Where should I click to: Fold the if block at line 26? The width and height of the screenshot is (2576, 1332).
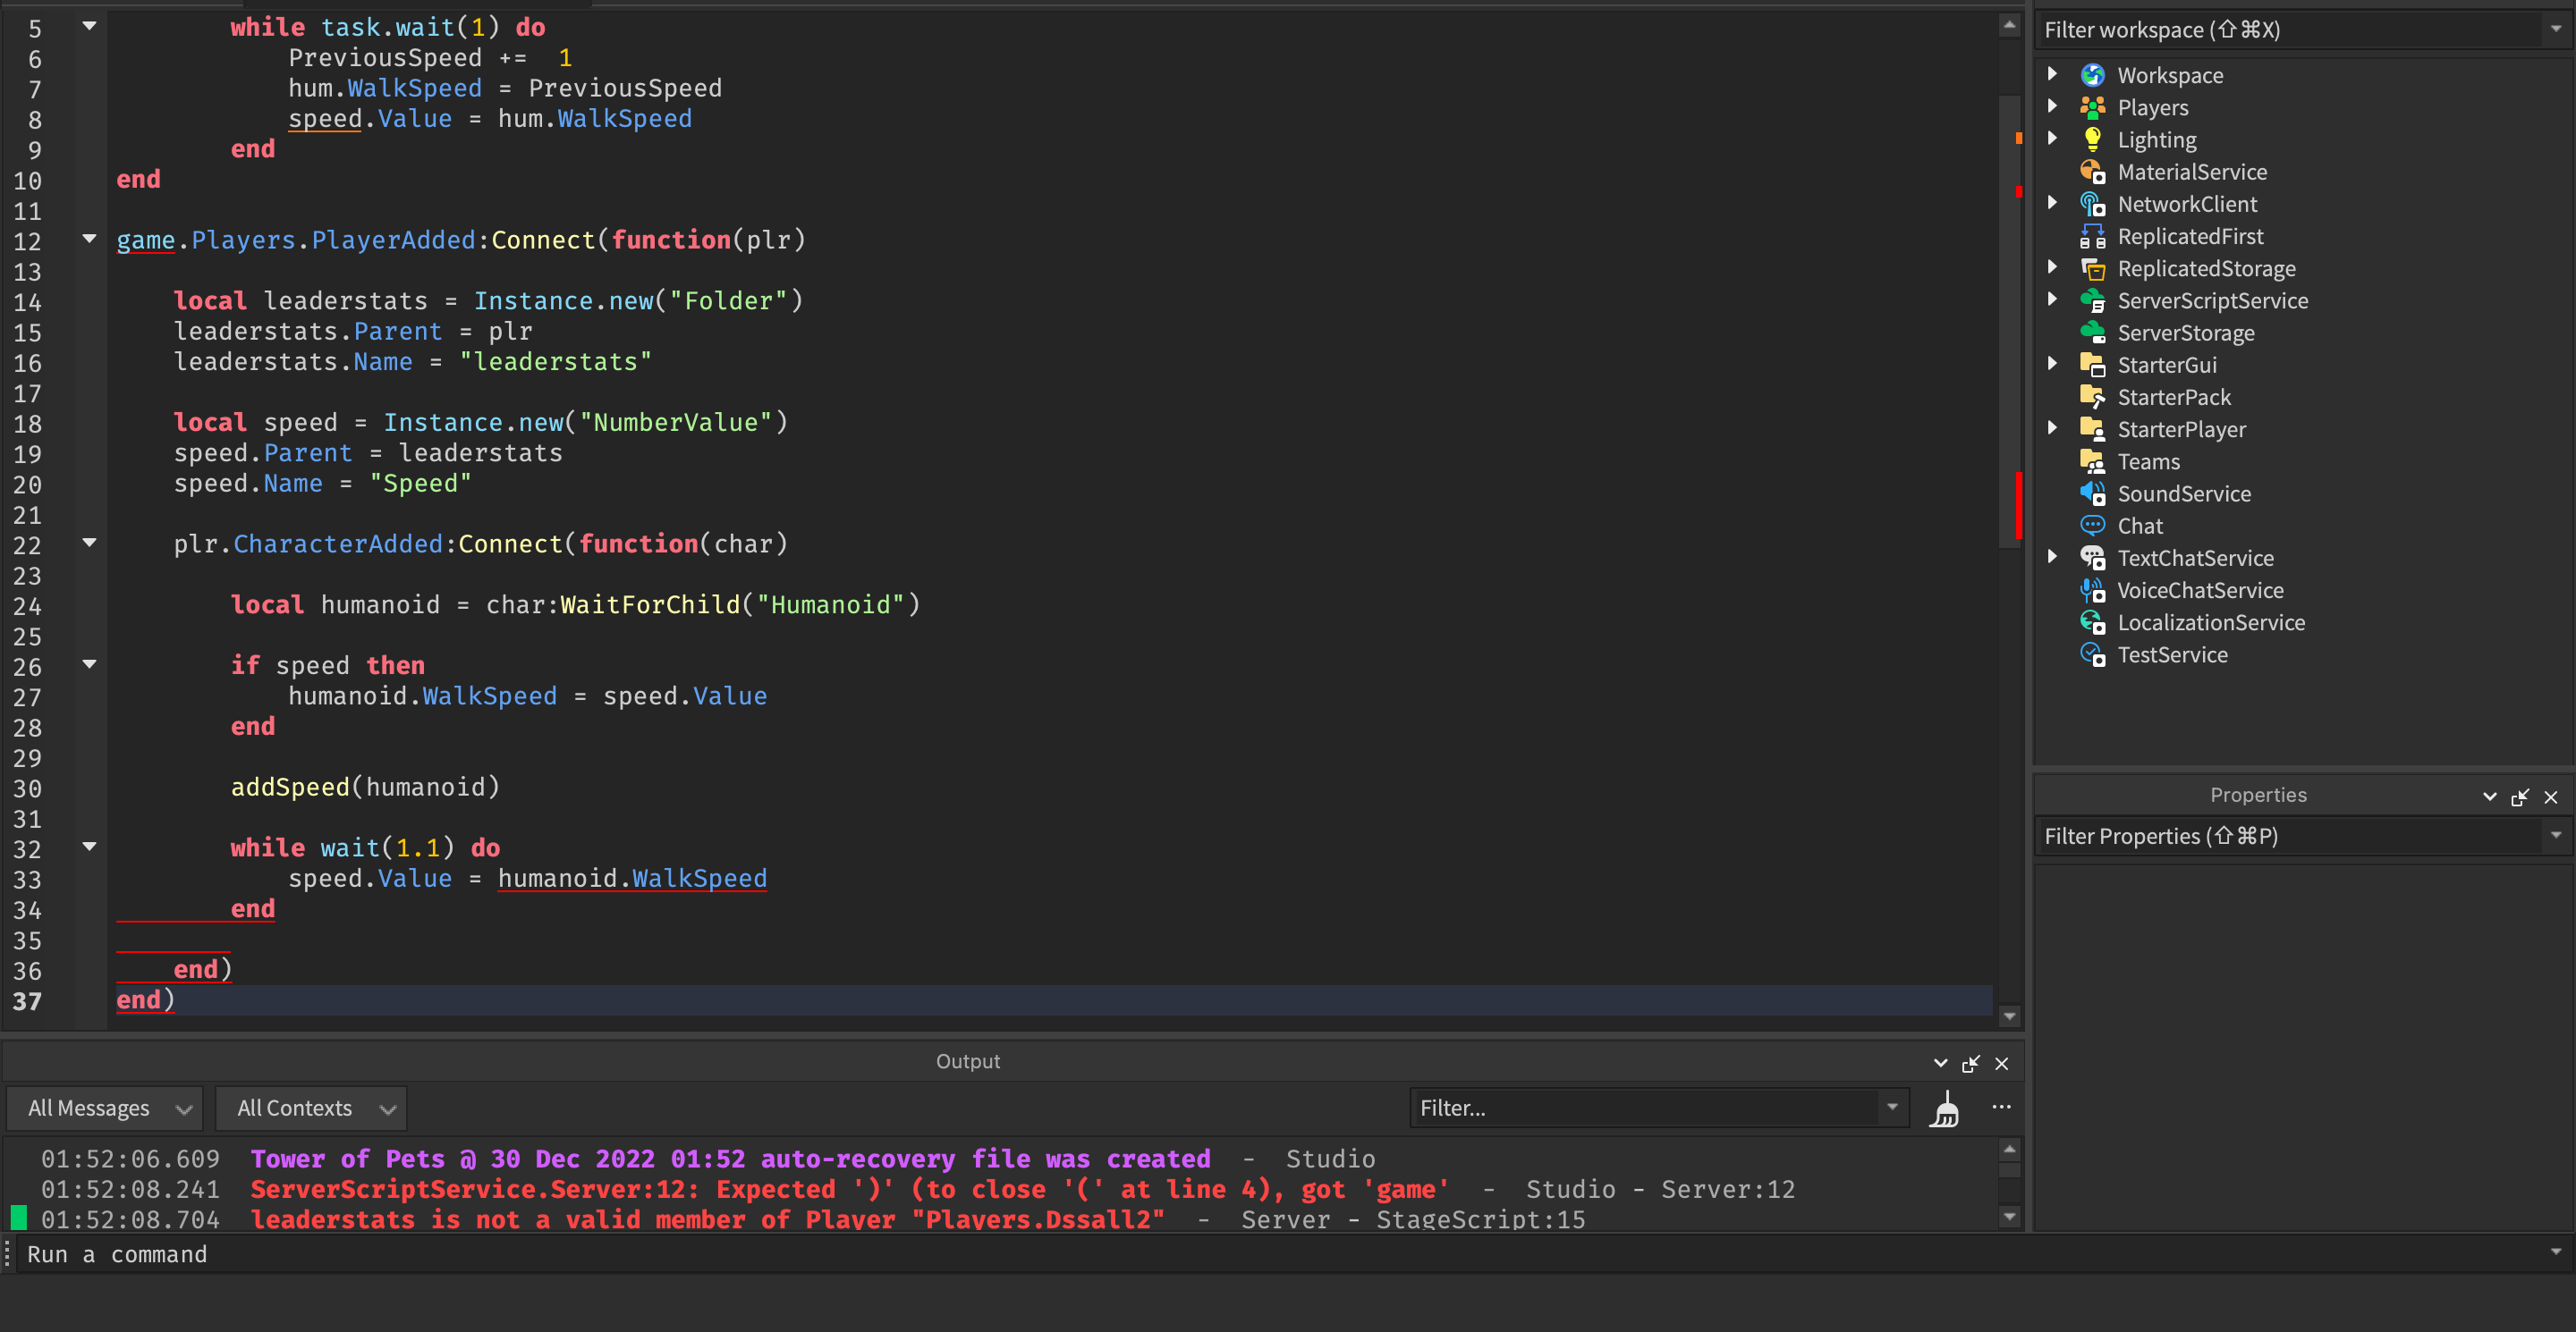(x=89, y=664)
